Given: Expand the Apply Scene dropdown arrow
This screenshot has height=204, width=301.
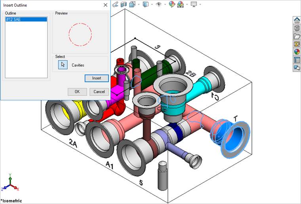Looking at the screenshot, I should (187, 4).
